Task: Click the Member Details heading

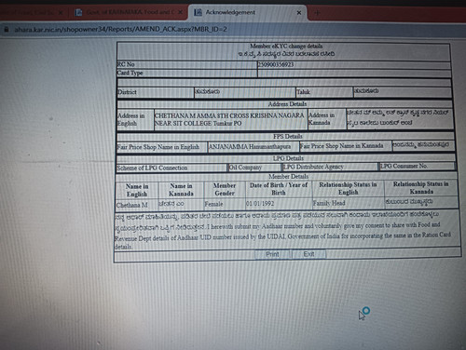Action: [289, 176]
